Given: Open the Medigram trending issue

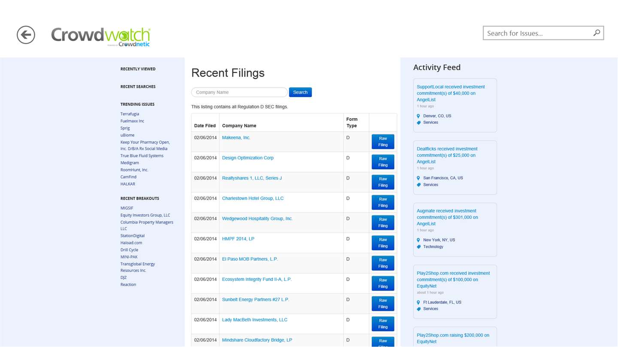Looking at the screenshot, I should [130, 163].
